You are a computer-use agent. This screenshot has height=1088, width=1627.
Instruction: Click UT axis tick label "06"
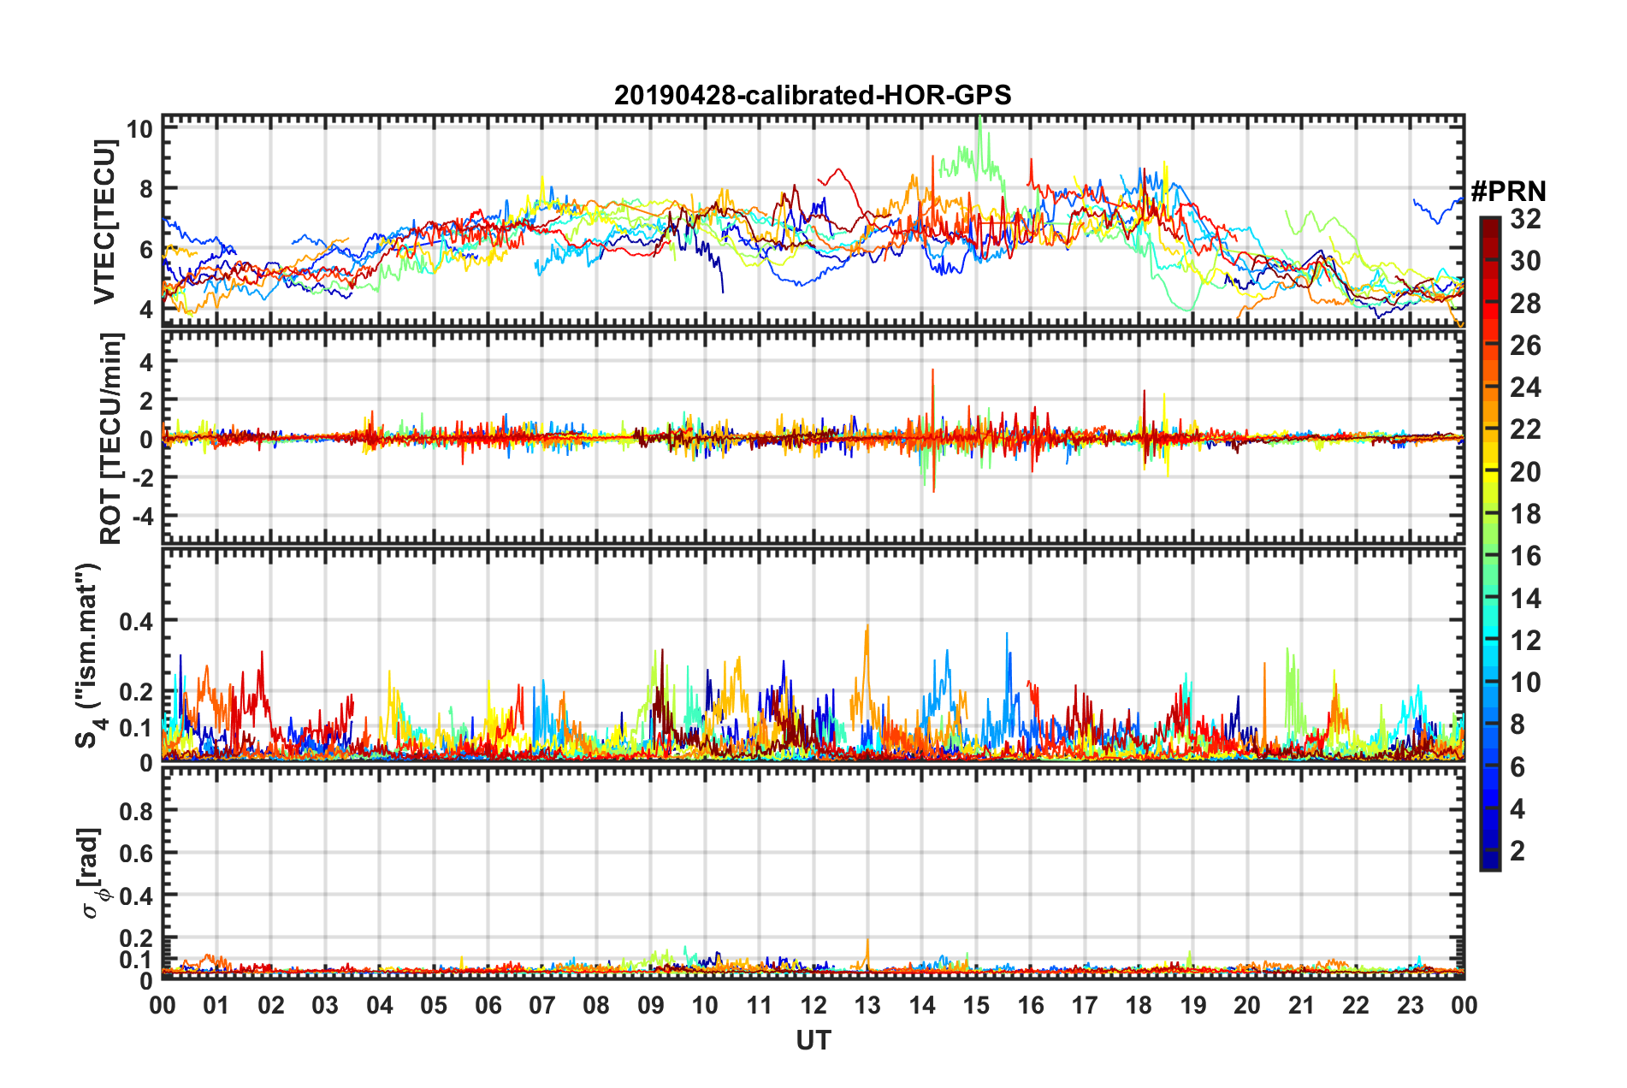(488, 1005)
